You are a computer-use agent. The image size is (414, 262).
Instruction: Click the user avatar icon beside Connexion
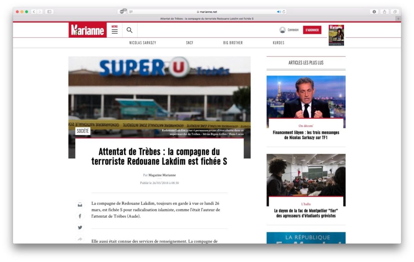pos(283,30)
